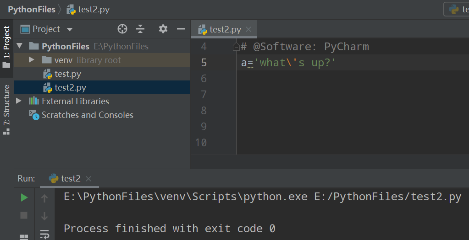This screenshot has width=469, height=240.
Task: Toggle soft-wrap icon in Run panel
Action: (x=44, y=234)
